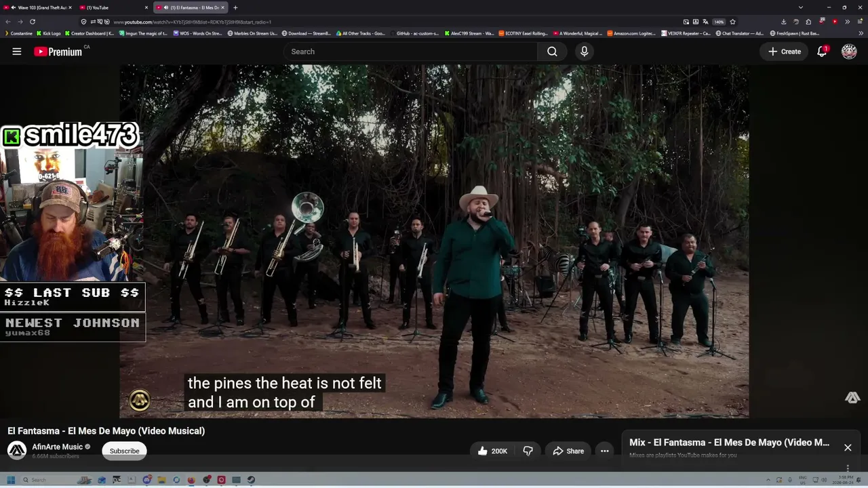Go back in browser history
868x488 pixels.
pyautogui.click(x=8, y=22)
